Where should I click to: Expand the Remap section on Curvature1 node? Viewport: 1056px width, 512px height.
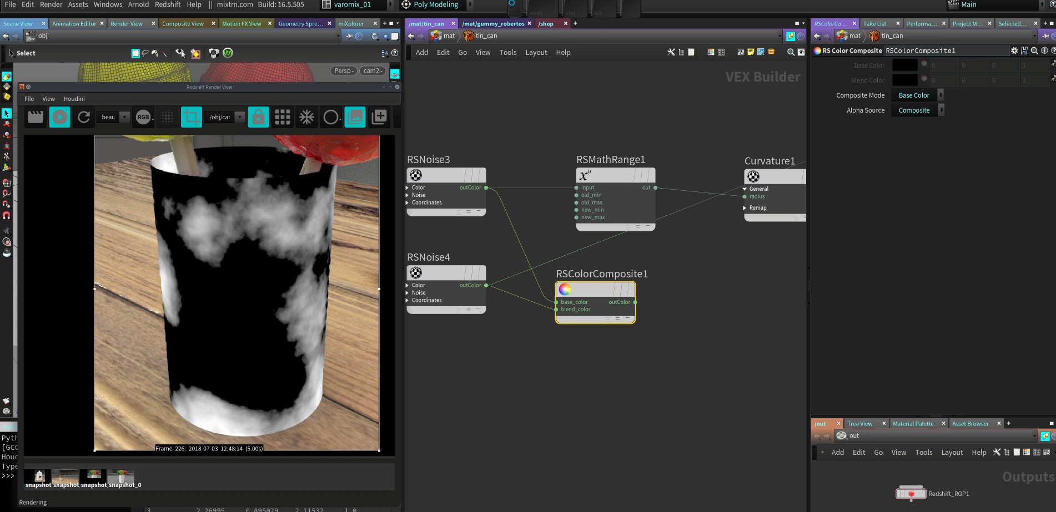[745, 208]
